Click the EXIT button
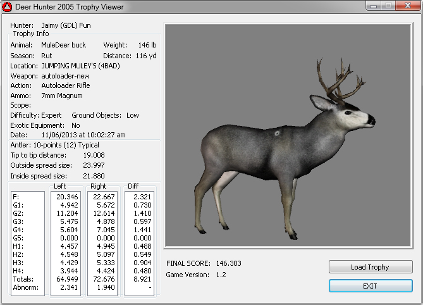This screenshot has height=305, width=423. (370, 286)
